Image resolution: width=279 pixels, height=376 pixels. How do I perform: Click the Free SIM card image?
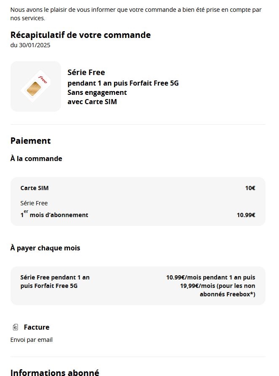[36, 86]
